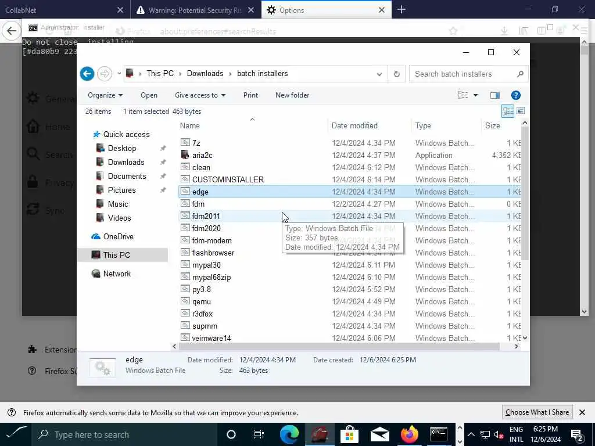
Task: Click the file list vertical scrollbar
Action: coord(525,193)
